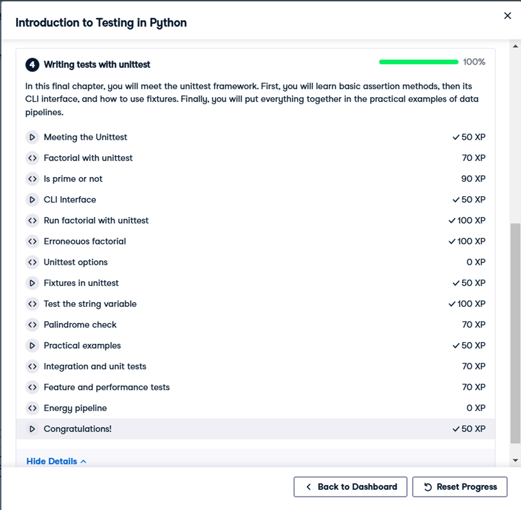
Task: Click the code icon for Energy pipeline
Action: [32, 408]
